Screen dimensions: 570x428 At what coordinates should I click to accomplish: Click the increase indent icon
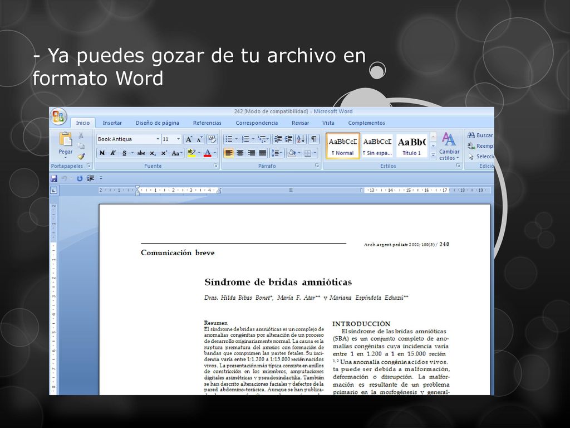[289, 139]
